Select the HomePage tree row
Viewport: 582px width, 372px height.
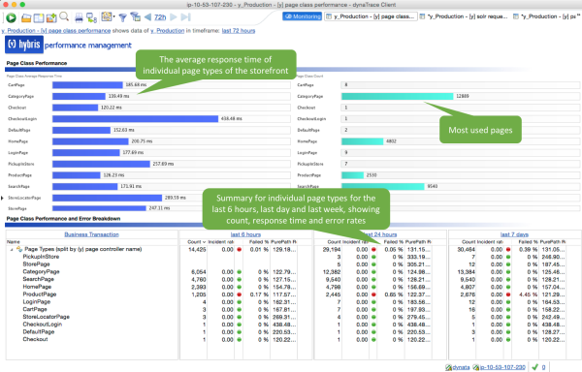(x=37, y=287)
